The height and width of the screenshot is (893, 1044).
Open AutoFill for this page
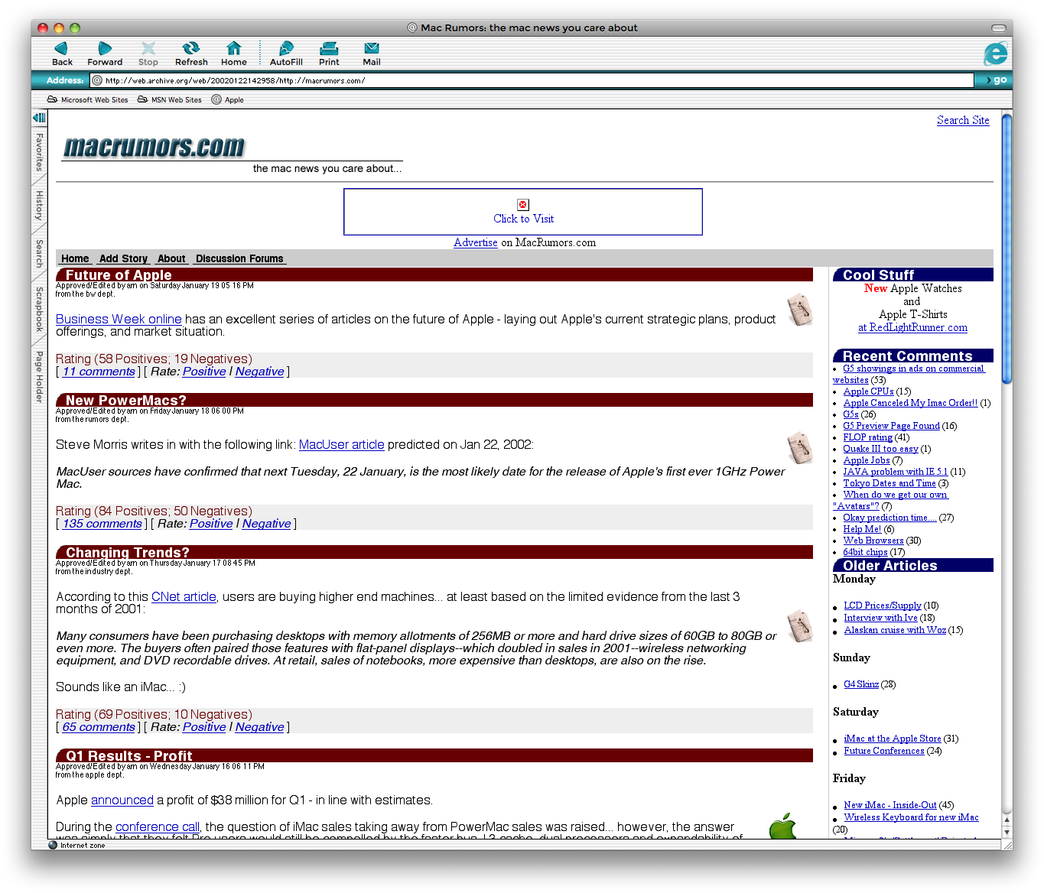coord(285,52)
